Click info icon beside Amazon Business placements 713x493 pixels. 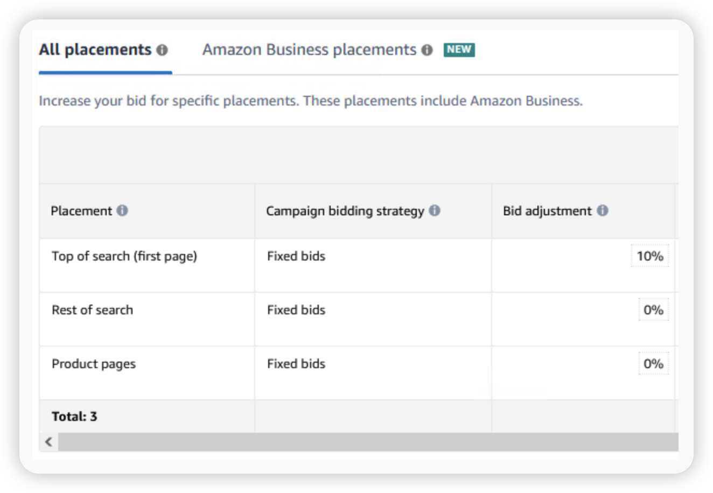pos(427,50)
